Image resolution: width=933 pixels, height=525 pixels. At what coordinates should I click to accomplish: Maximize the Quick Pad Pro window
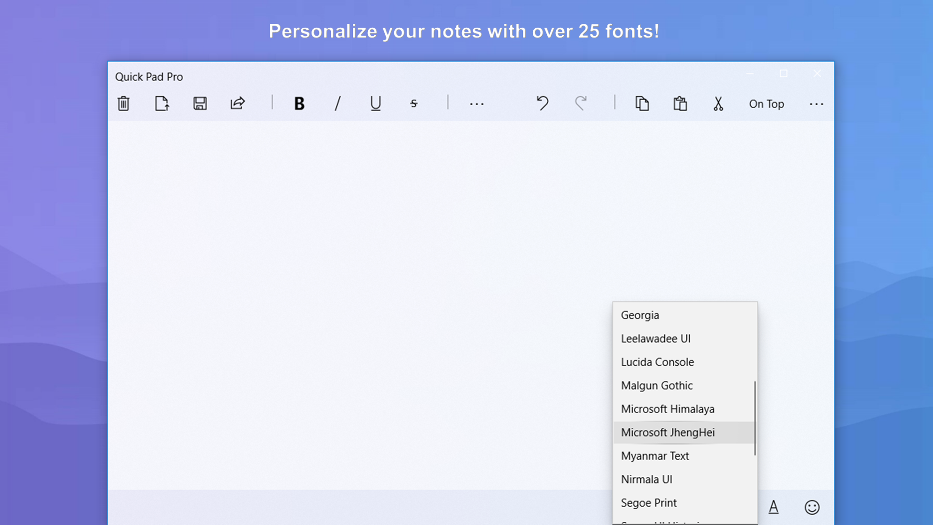784,74
